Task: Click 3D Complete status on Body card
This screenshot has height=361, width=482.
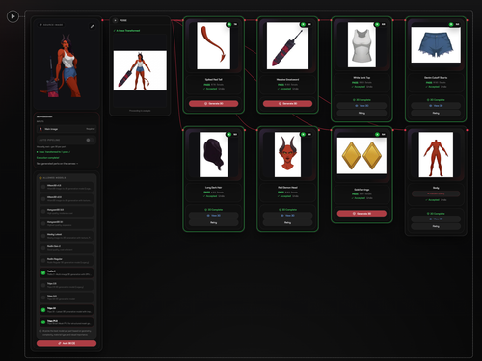Action: (436, 214)
